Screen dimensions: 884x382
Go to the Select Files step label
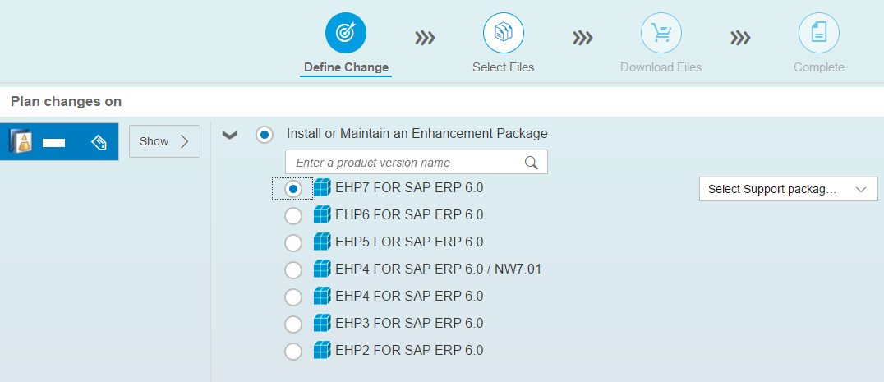pos(504,67)
